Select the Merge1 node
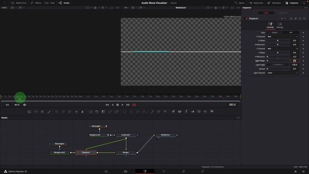Screen dimensions: 309x174 [126, 153]
